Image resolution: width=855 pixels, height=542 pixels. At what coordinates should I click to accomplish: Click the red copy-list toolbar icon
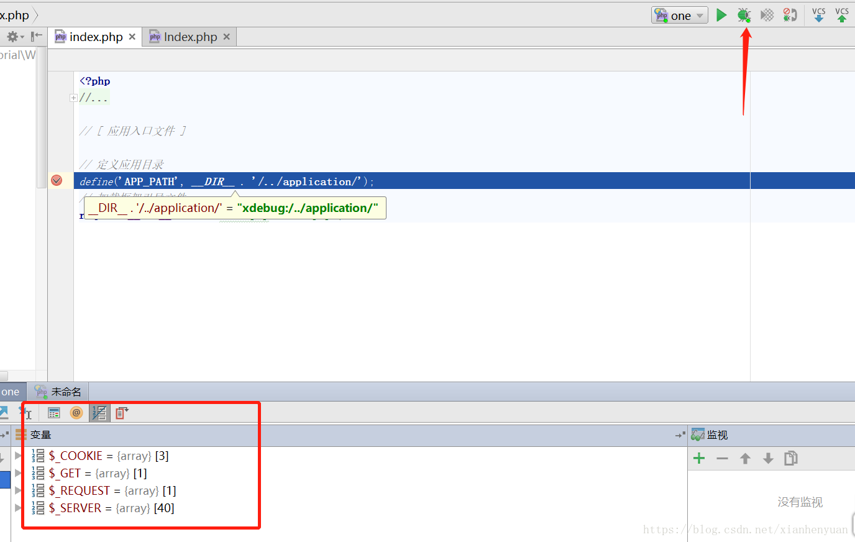[x=122, y=413]
